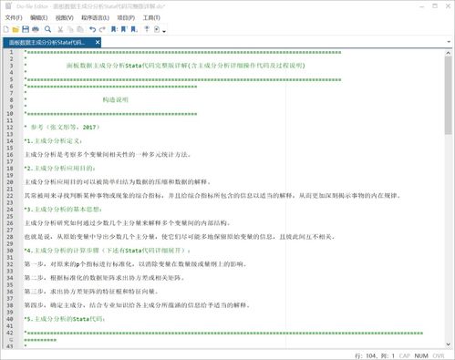Viewport: 455px width, 360px height.
Task: Open a file using the folder icon
Action: (x=16, y=29)
